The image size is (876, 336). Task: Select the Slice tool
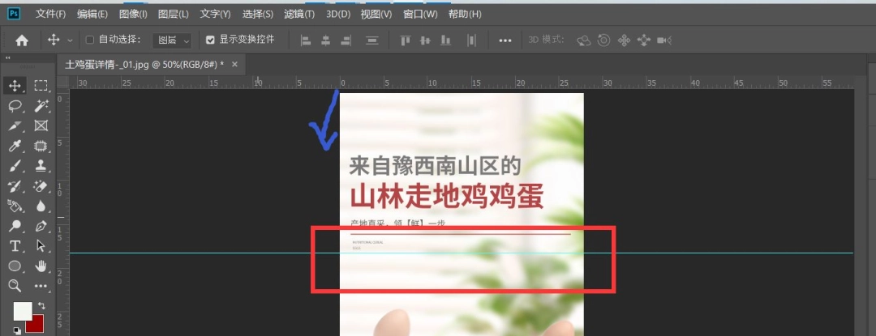(15, 125)
